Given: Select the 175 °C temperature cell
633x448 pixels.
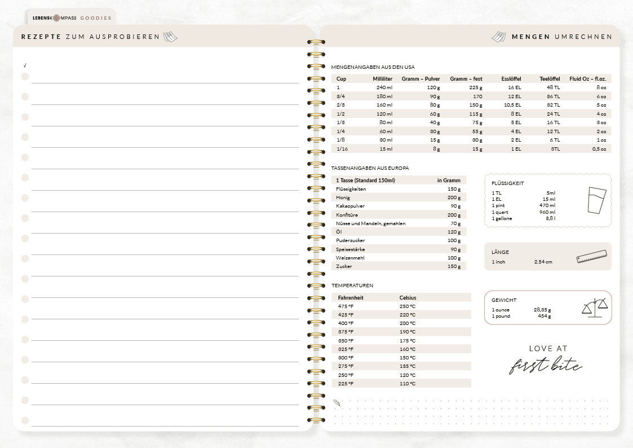Looking at the screenshot, I should pos(408,341).
